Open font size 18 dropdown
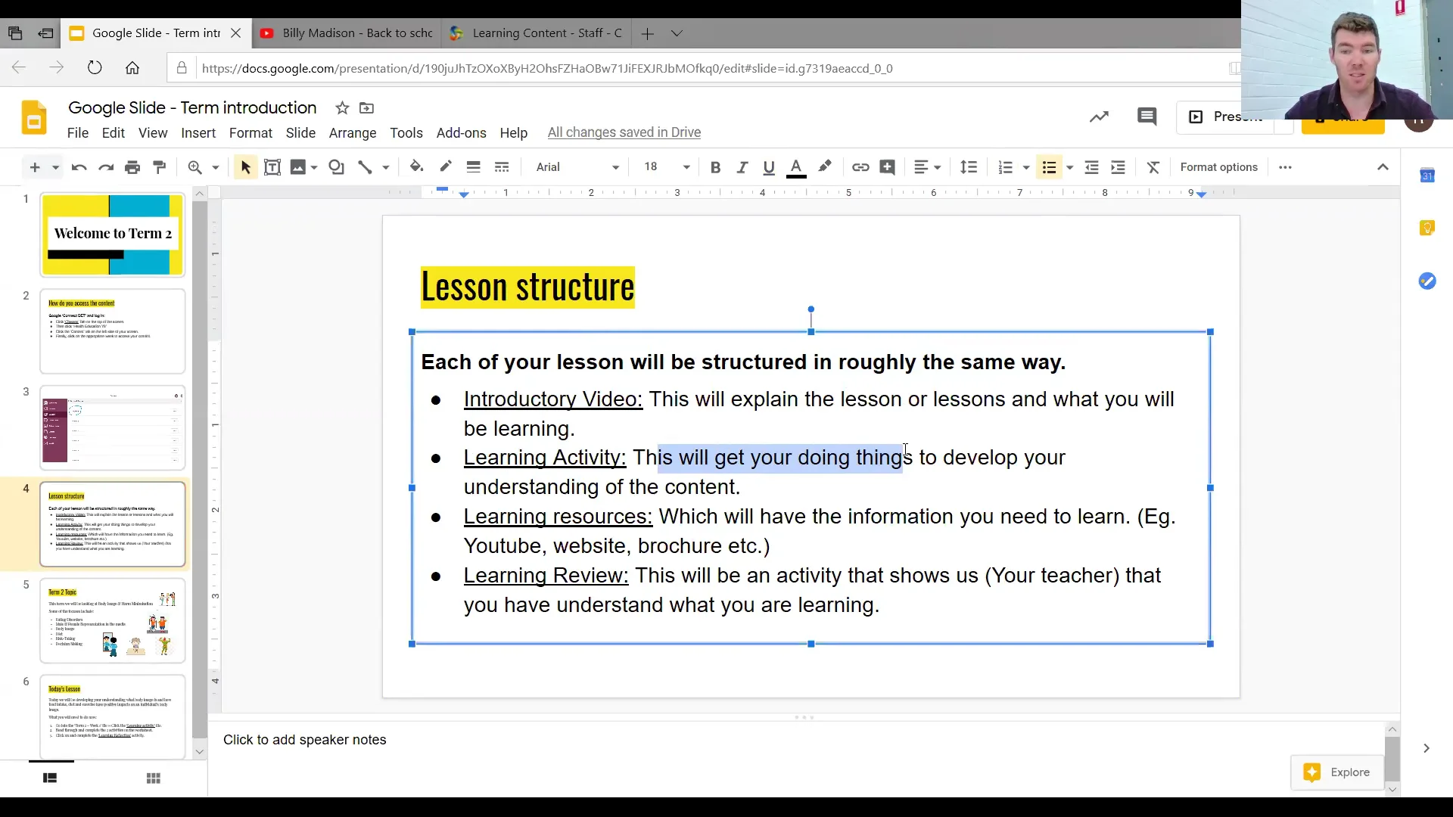This screenshot has height=817, width=1453. 667,167
